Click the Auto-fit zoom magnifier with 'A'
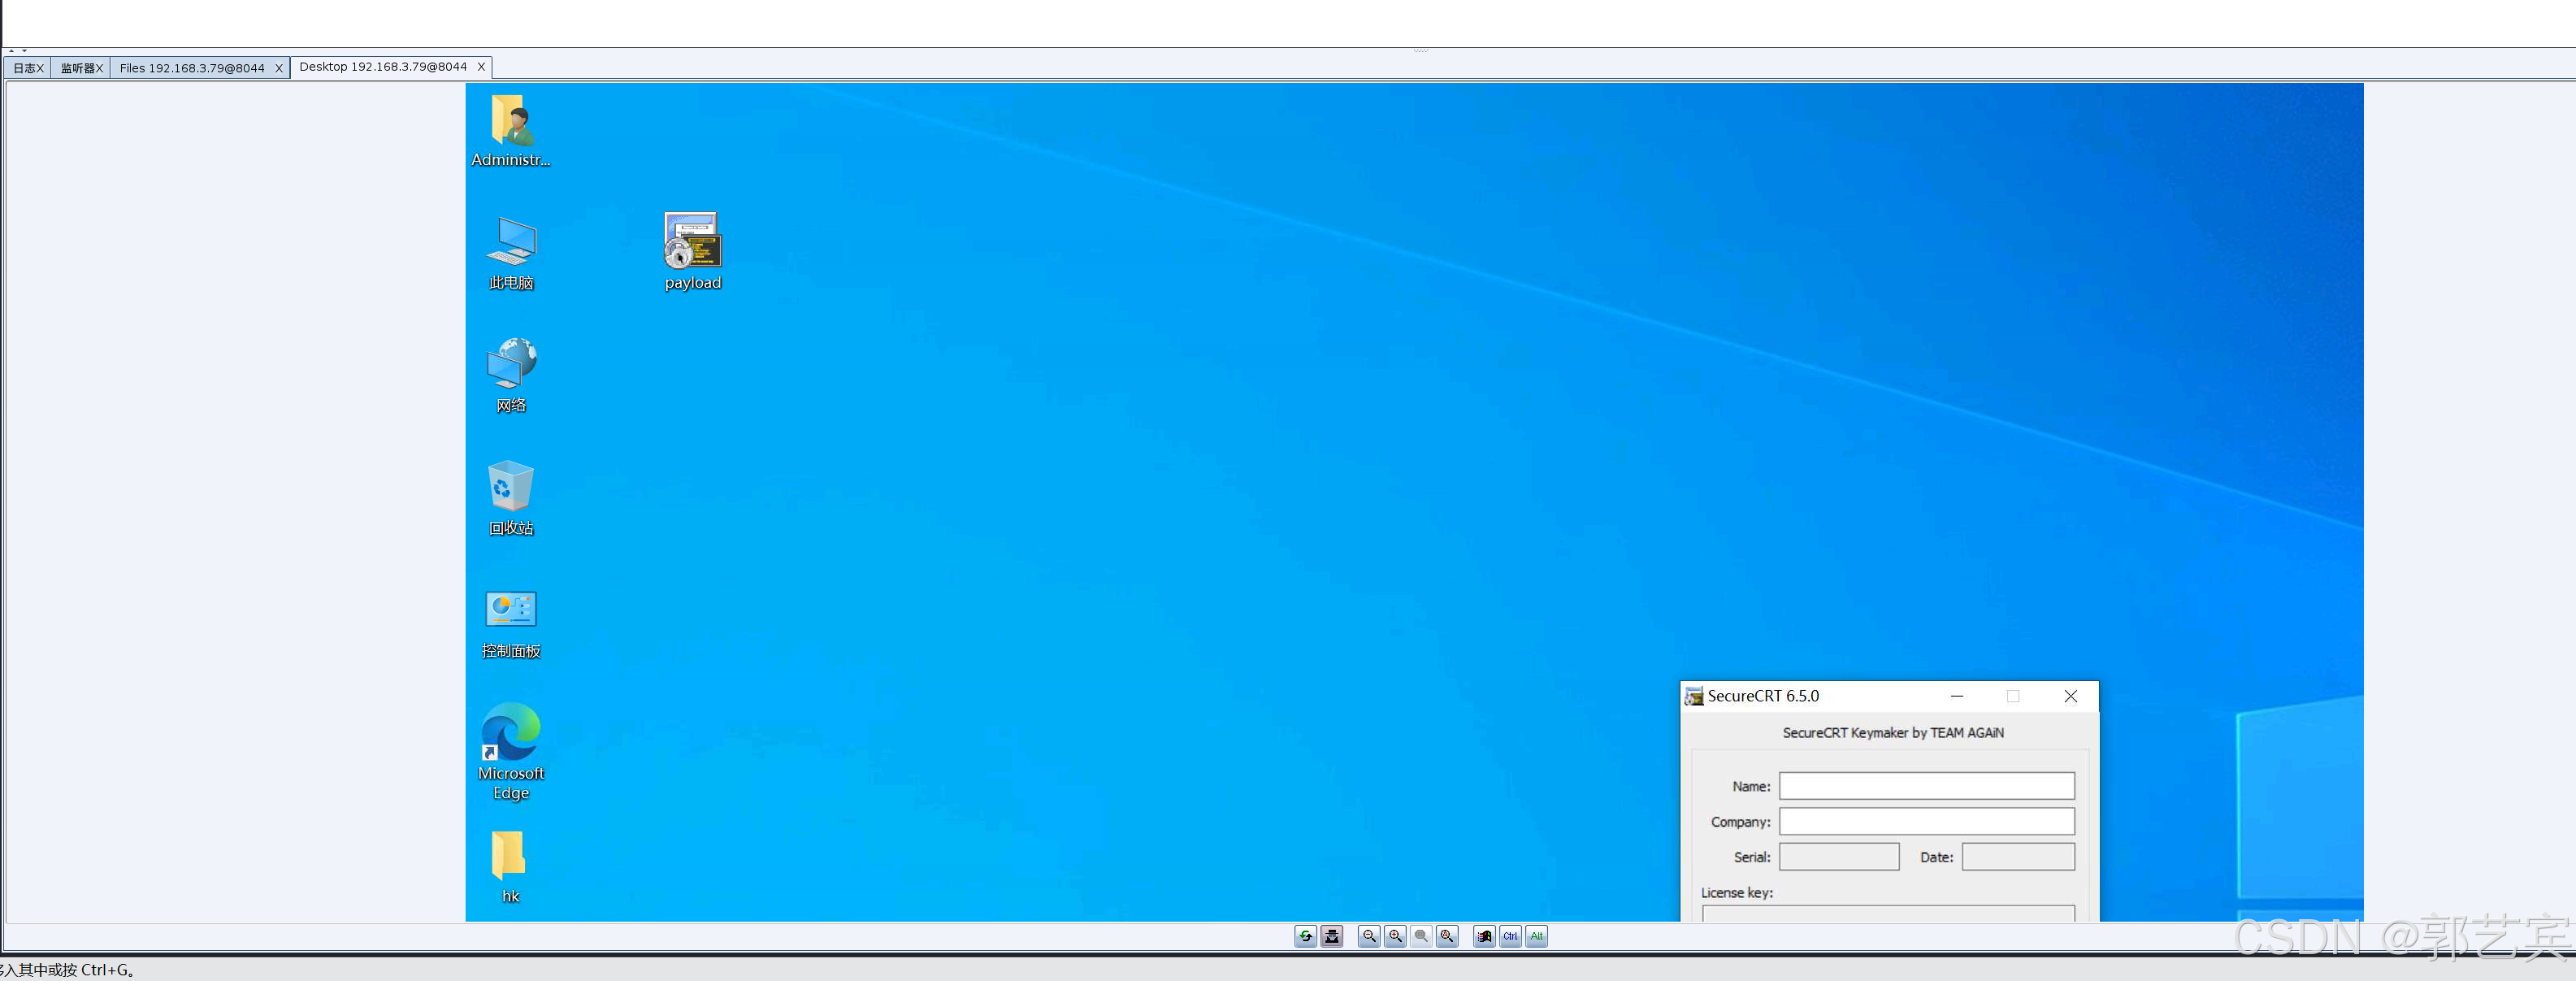2576x981 pixels. (1447, 936)
